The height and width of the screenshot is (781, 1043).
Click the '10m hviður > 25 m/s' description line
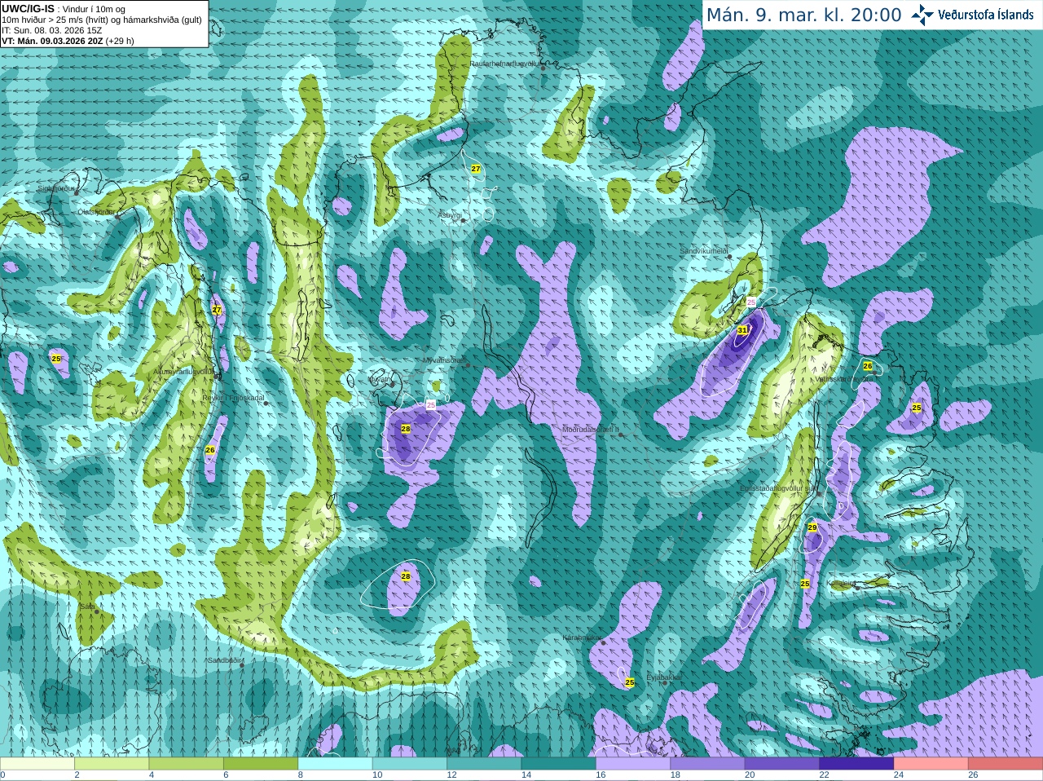(102, 20)
